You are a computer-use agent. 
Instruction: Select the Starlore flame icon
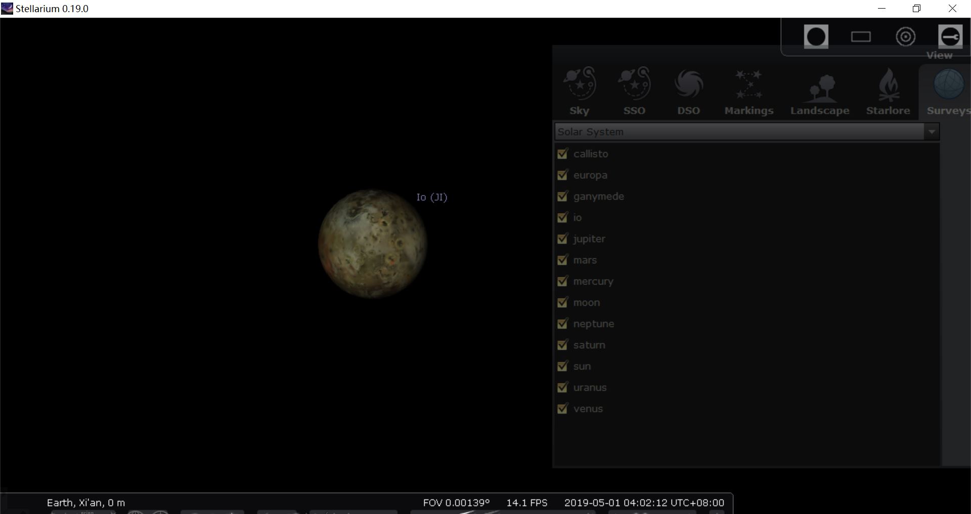pos(888,86)
